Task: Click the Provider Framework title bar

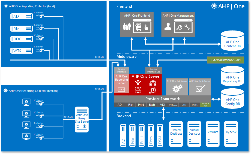Action: pos(163,99)
